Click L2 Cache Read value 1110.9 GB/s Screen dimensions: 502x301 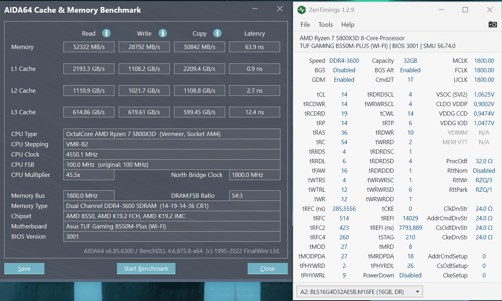[89, 91]
